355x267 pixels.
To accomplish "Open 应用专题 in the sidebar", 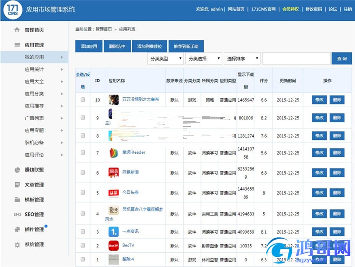I will 34,130.
